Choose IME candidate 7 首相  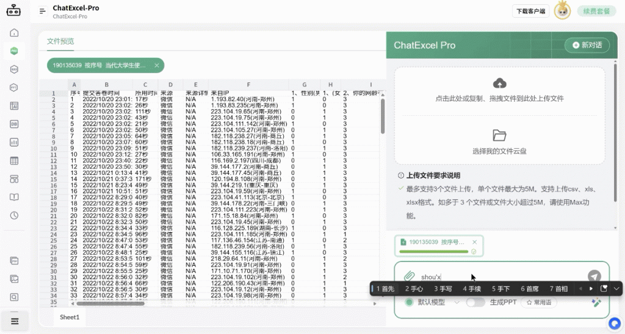559,289
